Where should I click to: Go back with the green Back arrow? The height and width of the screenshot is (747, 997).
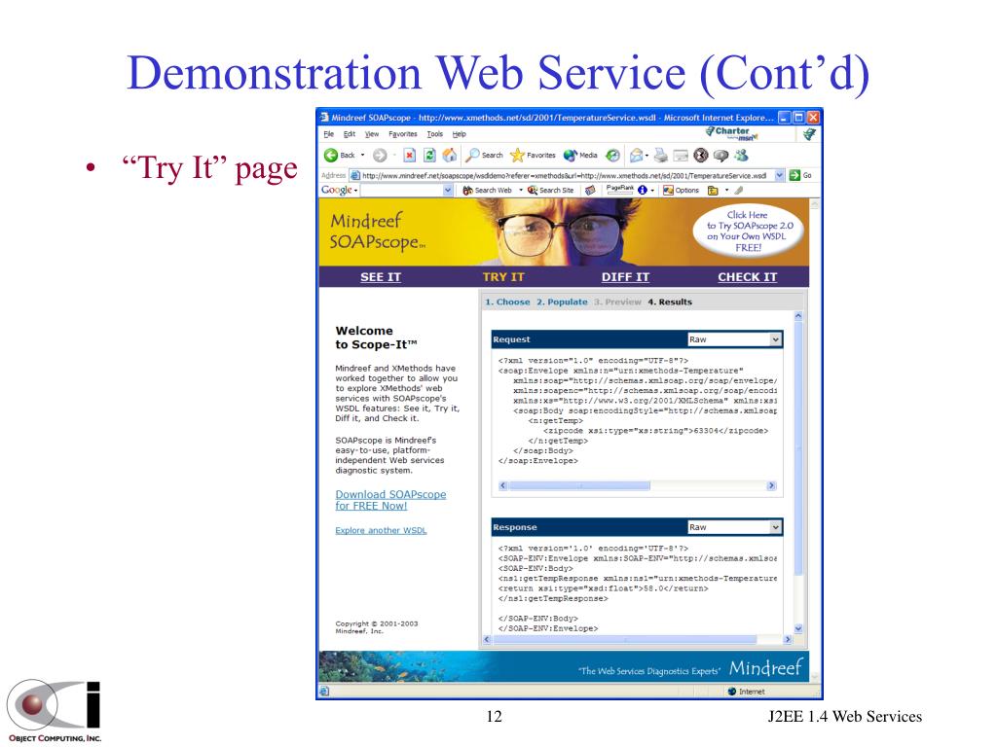click(x=340, y=155)
